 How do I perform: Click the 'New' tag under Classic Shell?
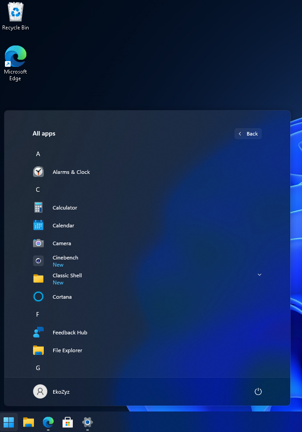[58, 283]
